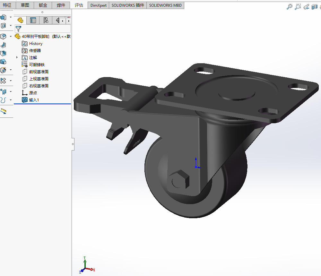321x276 pixels.
Task: Open the ConfigurationManager tab
Action: coord(46,20)
